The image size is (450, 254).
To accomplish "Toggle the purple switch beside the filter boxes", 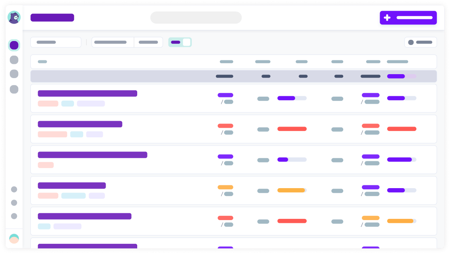I will (x=180, y=42).
